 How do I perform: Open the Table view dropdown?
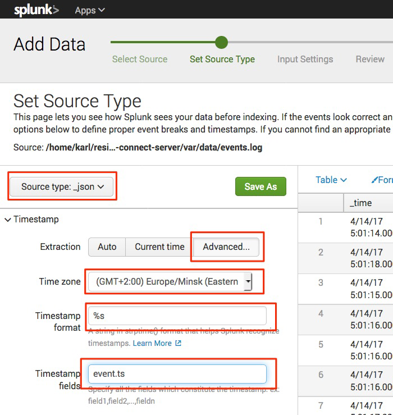(331, 180)
